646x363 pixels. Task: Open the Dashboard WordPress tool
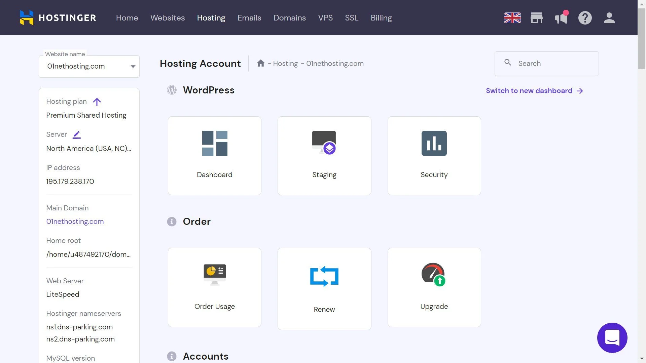pos(214,155)
